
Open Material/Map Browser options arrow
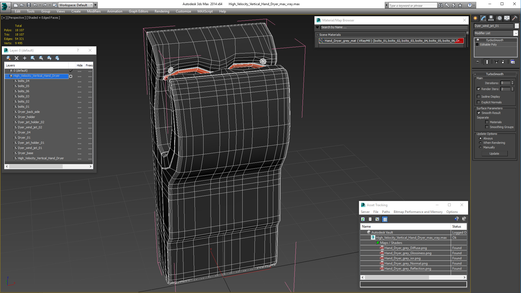(317, 27)
